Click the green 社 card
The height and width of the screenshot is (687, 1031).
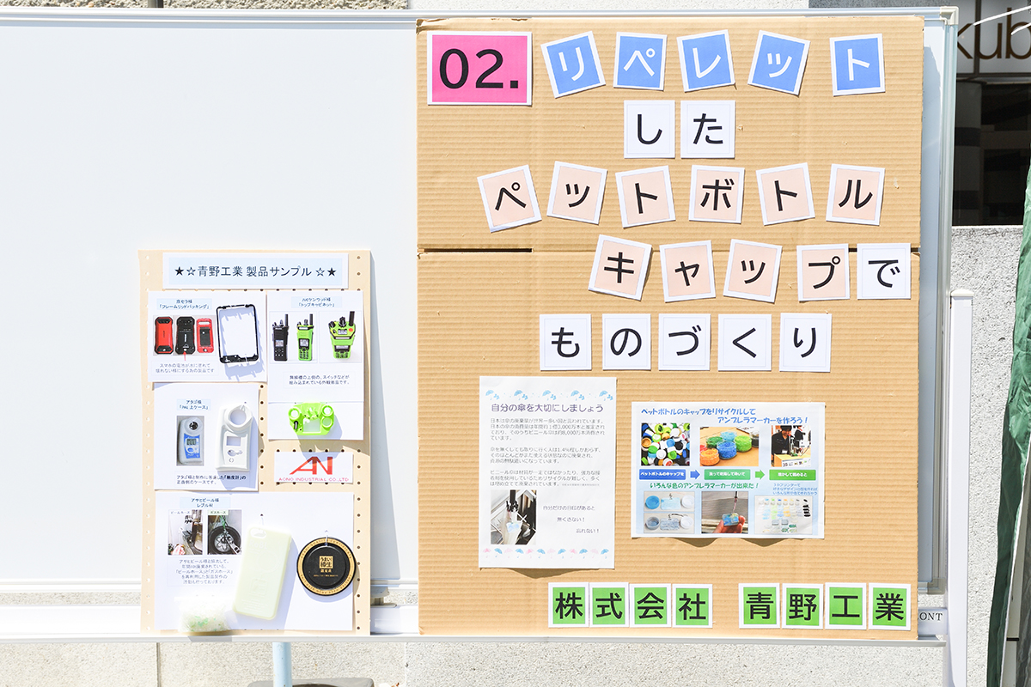tap(692, 605)
